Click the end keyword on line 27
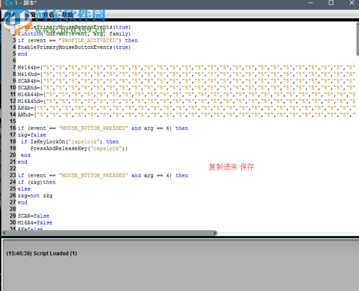This screenshot has height=291, width=359. (x=23, y=202)
